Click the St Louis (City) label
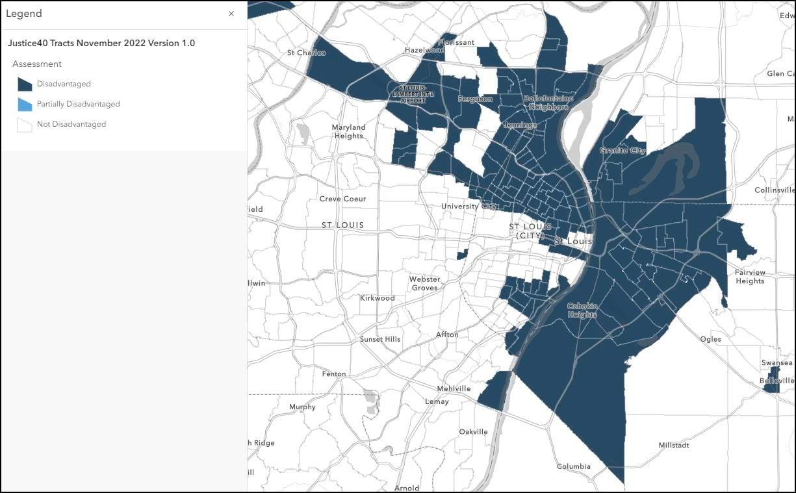 pyautogui.click(x=530, y=229)
